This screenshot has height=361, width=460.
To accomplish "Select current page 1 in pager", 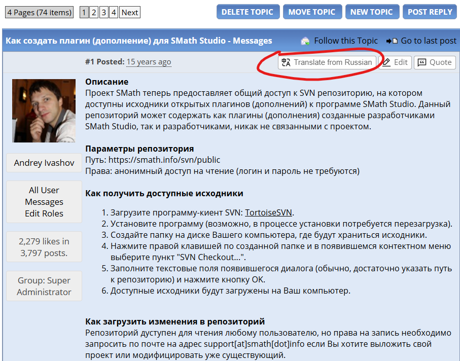I will (x=84, y=12).
